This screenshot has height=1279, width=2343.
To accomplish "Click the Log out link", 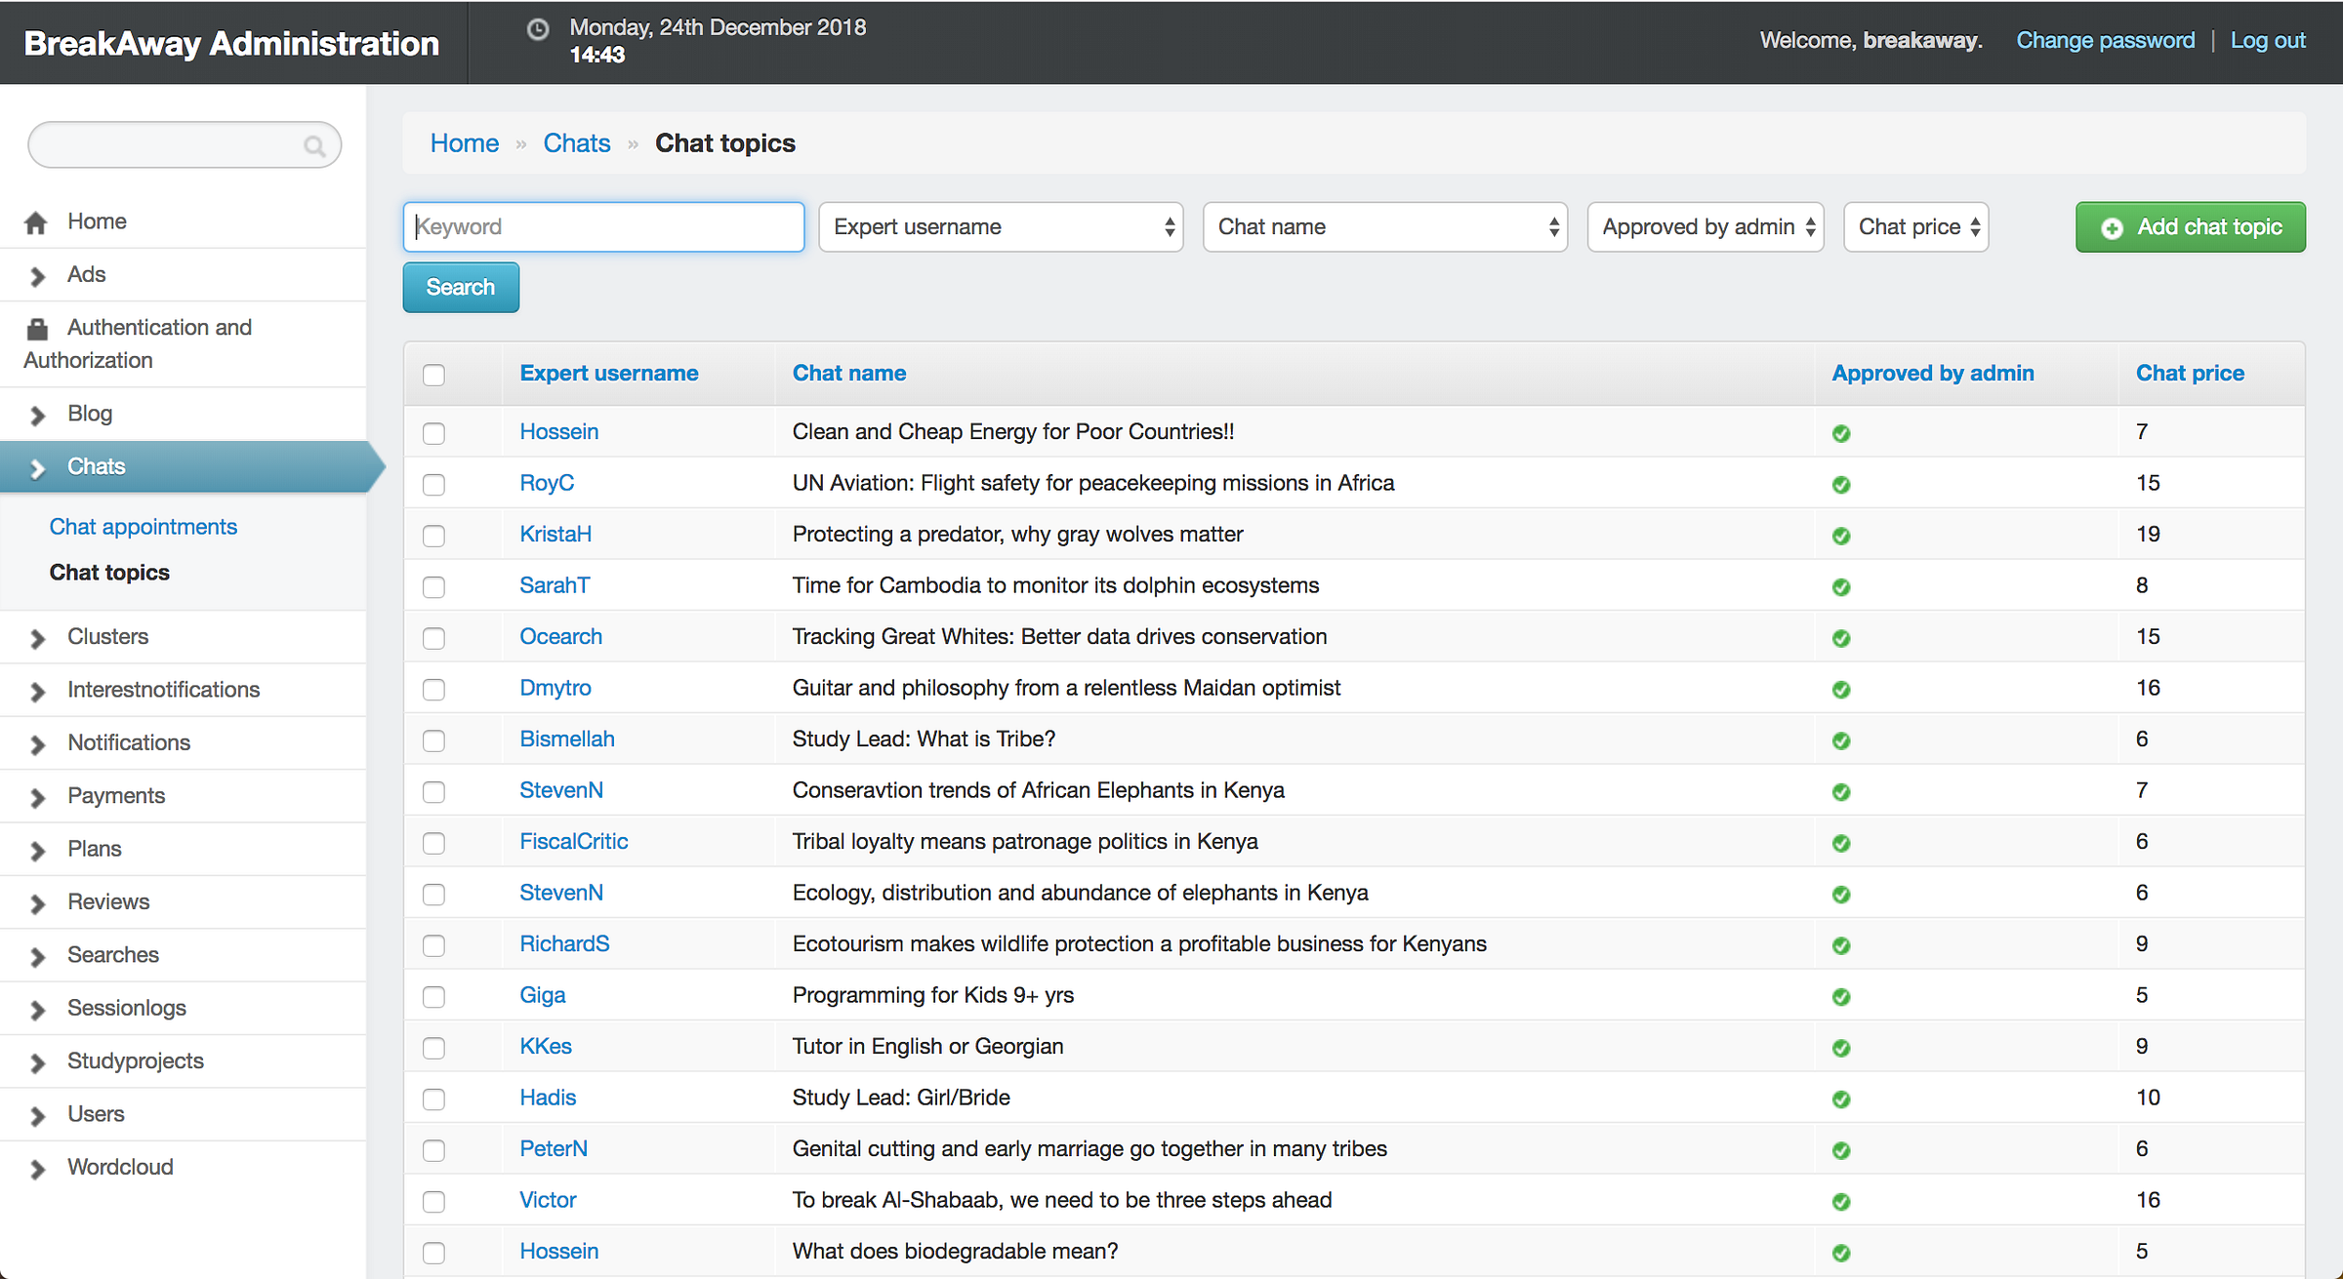I will coord(2267,40).
